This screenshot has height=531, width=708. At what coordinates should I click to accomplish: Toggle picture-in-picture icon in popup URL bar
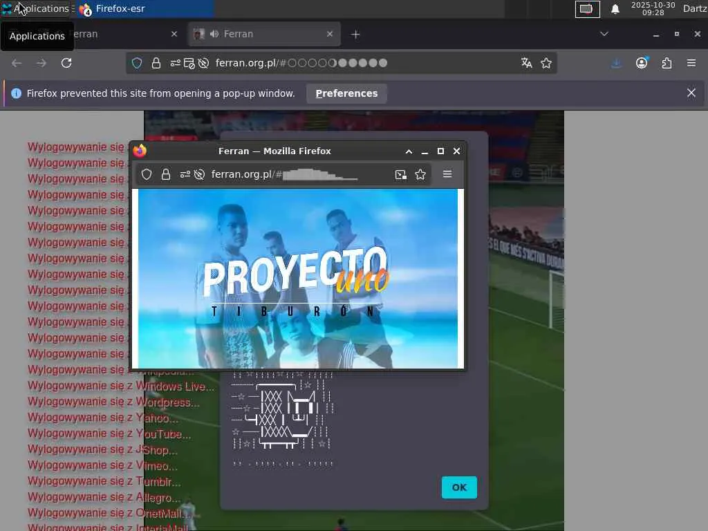pyautogui.click(x=400, y=174)
